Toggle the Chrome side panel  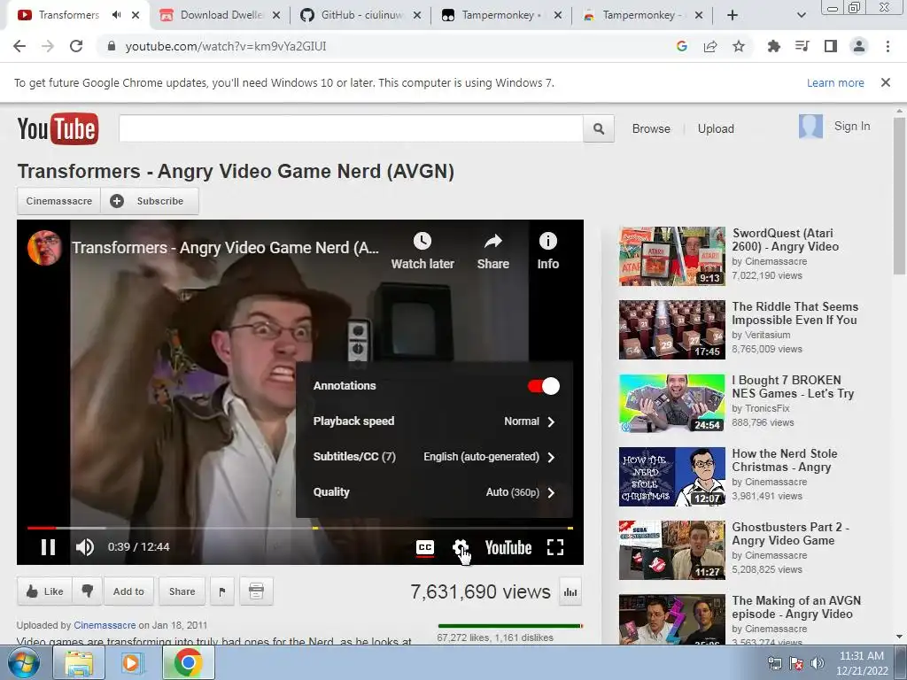(x=831, y=46)
